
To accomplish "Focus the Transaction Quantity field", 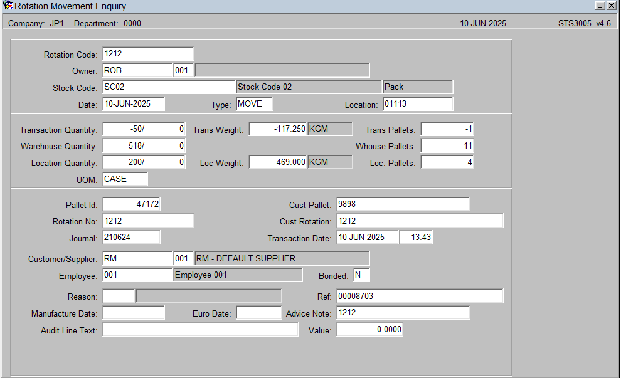I will point(144,129).
